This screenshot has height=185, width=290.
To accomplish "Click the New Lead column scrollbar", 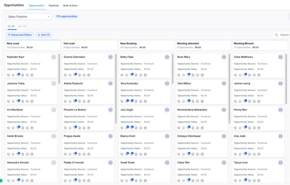I will click(x=59, y=69).
